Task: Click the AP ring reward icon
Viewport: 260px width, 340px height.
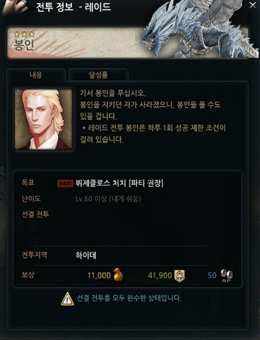Action: (227, 275)
